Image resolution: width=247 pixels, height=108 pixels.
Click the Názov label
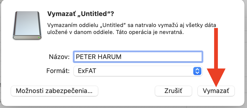point(59,57)
